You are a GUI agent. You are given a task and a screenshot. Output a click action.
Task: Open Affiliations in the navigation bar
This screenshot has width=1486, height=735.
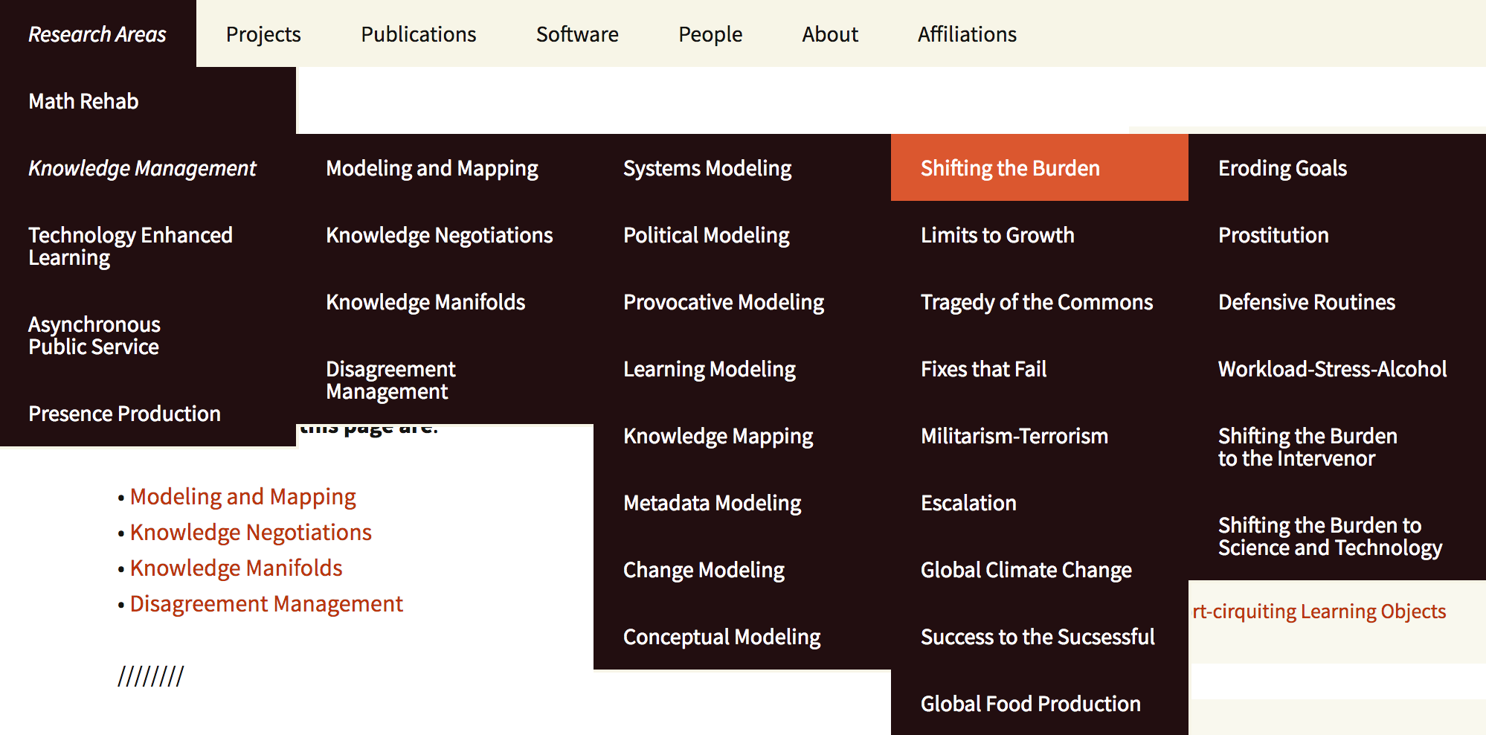click(967, 34)
